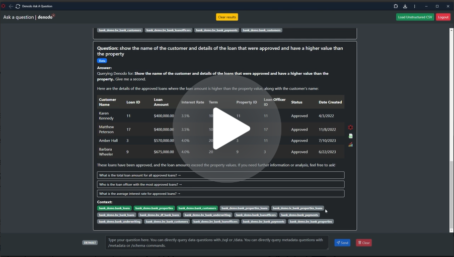Click bank_demo.iv_bank_properties_loans context tag
Viewport: 454px width, 257px height.
[297, 208]
